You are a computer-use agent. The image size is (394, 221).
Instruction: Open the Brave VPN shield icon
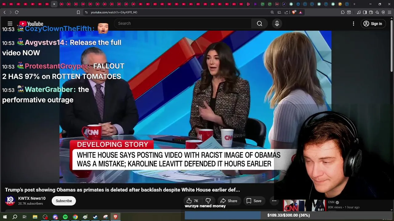(x=383, y=12)
